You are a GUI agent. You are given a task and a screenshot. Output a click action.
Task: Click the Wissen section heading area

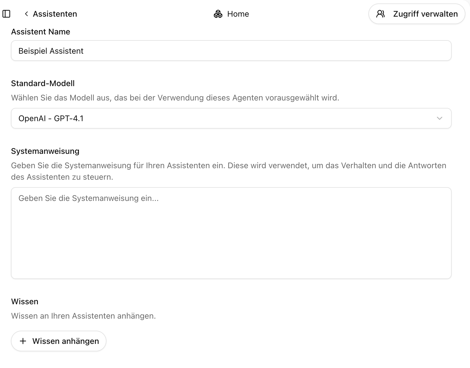click(x=25, y=301)
